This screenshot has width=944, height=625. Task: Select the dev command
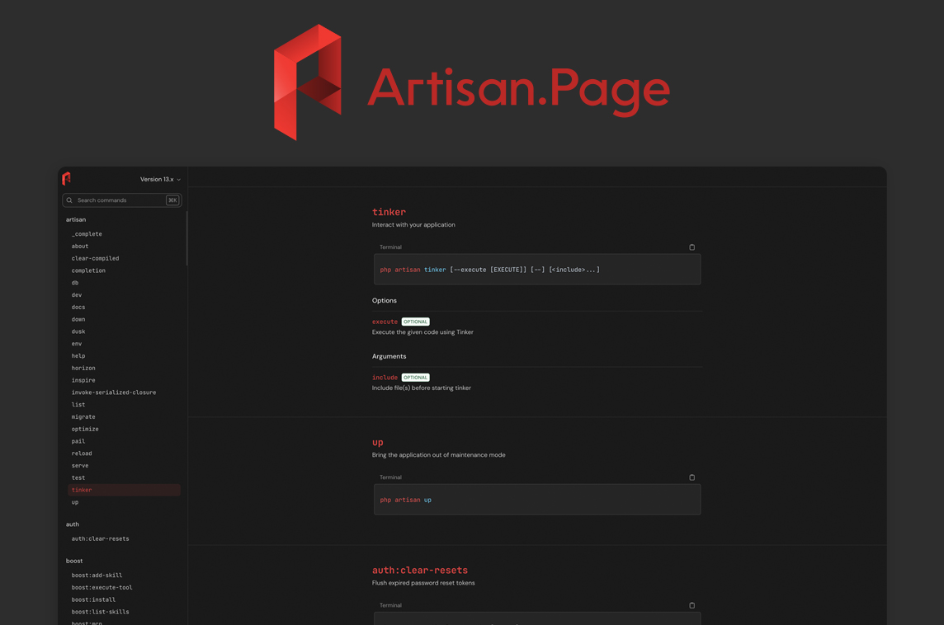tap(77, 294)
